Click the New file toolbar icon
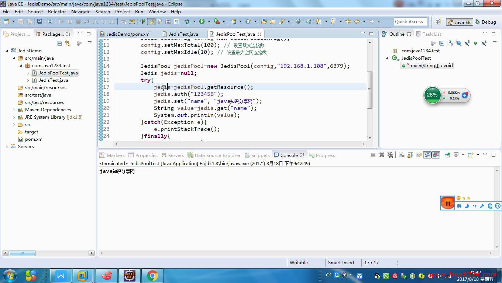502x283 pixels. (6, 21)
